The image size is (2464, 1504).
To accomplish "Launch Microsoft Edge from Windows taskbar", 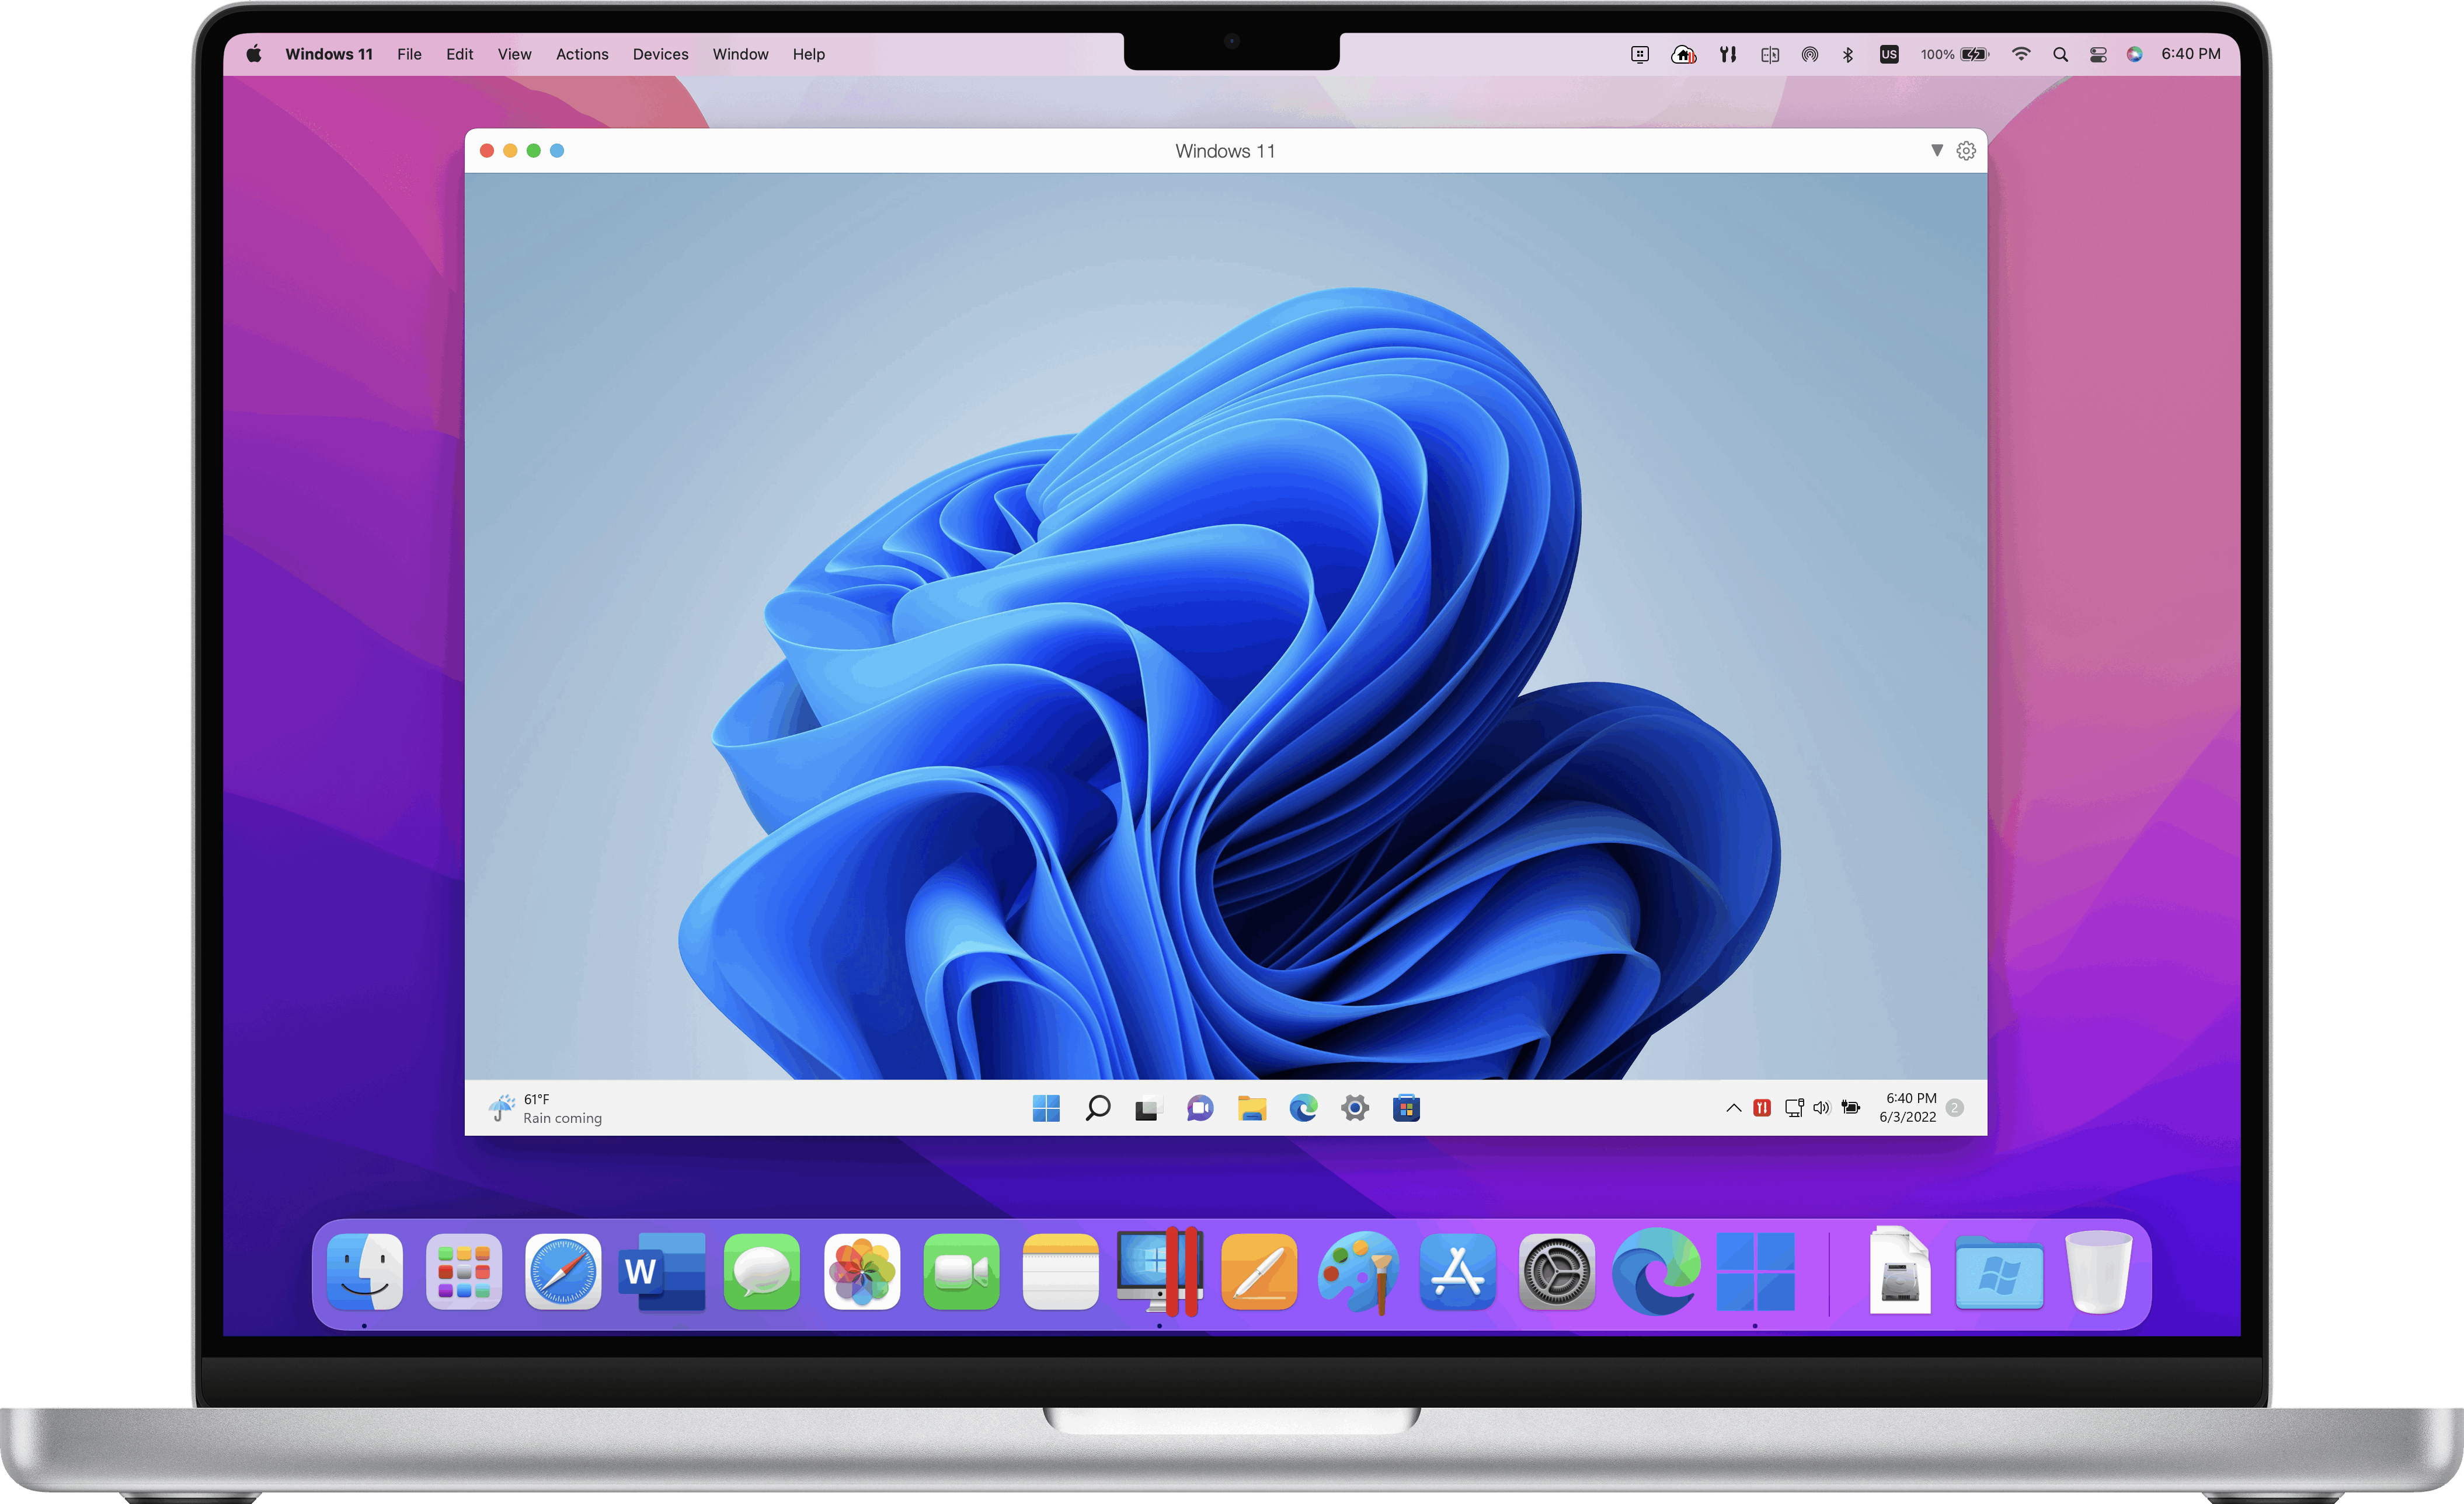I will coord(1303,1107).
